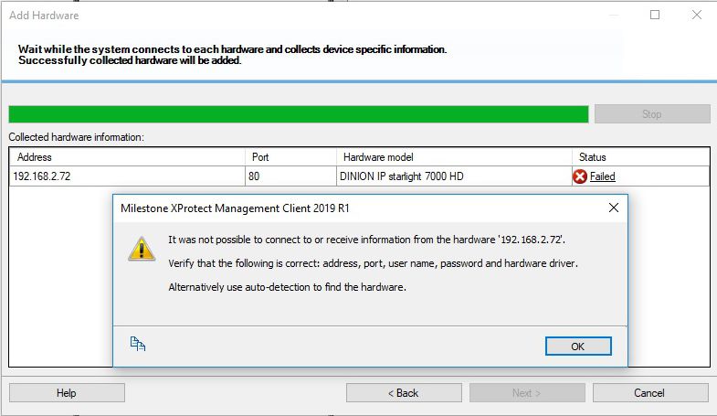Click the Add Hardware title text
The width and height of the screenshot is (717, 416).
click(44, 16)
